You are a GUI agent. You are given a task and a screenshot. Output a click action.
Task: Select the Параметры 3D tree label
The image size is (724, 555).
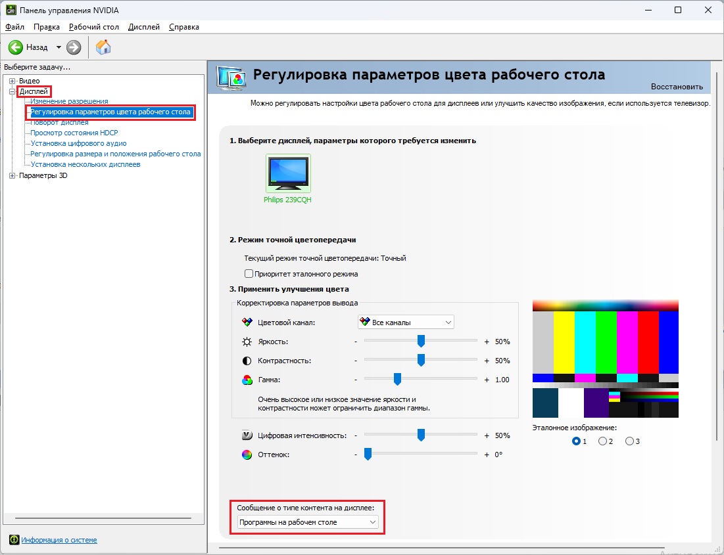coord(43,175)
